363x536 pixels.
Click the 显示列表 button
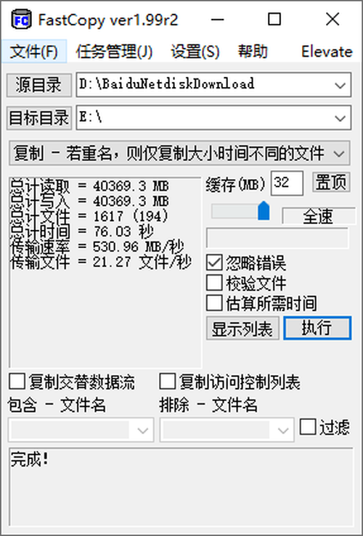(242, 328)
